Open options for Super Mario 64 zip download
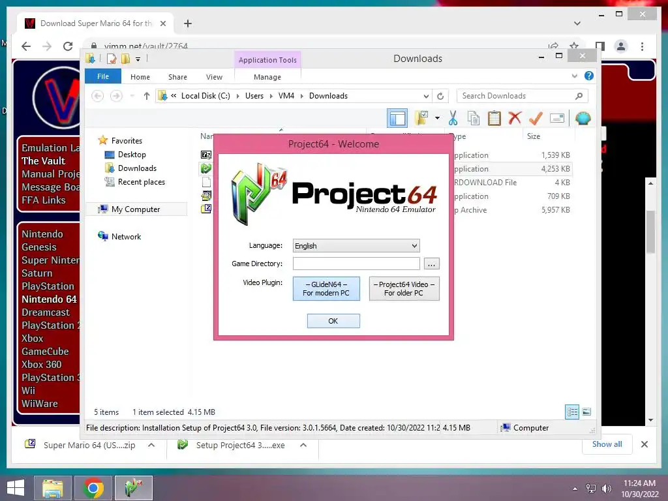 pos(151,445)
